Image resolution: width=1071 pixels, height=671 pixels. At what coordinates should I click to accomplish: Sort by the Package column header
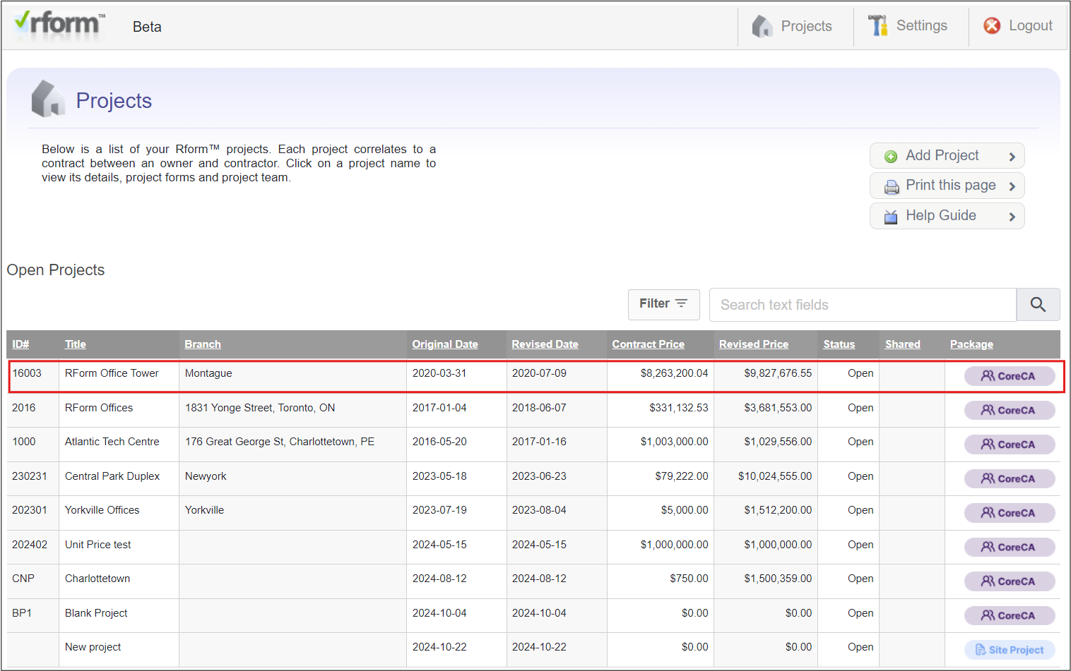971,344
